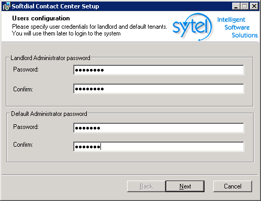Click the 'Password:' label in Landlord group
This screenshot has height=201, width=261.
26,69
